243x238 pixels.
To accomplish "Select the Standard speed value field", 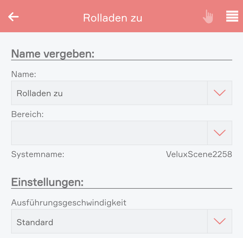I will click(x=109, y=221).
